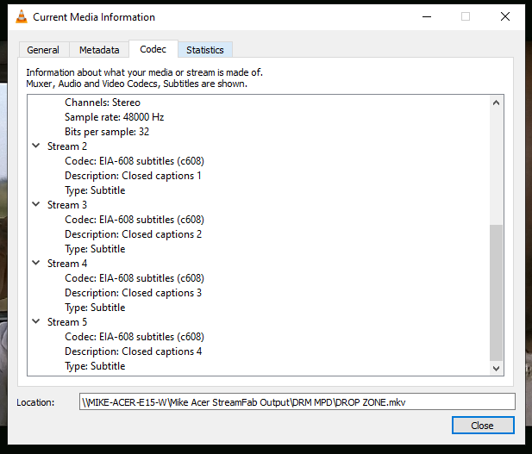The height and width of the screenshot is (454, 532).
Task: Select the Codec tab
Action: 153,49
